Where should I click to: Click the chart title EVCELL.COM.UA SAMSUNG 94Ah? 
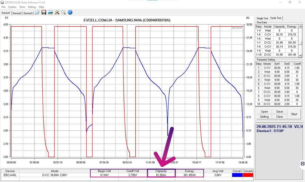point(127,20)
